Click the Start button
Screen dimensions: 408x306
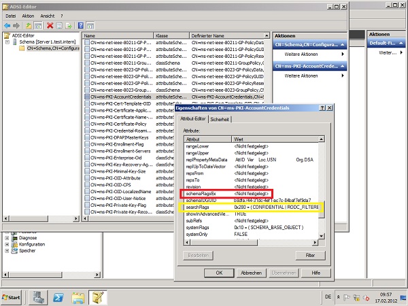click(x=11, y=297)
